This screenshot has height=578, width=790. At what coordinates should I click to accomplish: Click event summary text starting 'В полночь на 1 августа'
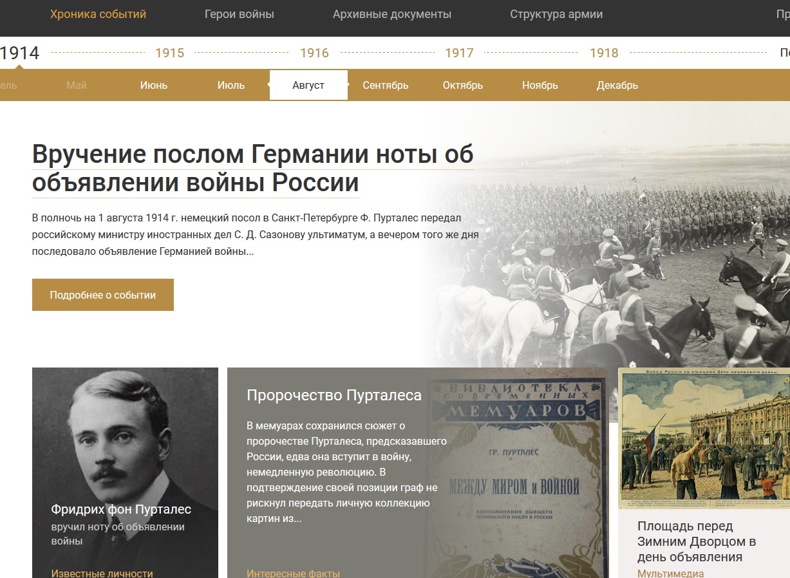coord(256,235)
